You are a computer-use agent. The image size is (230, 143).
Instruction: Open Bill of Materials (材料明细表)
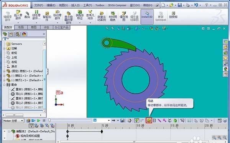(x=113, y=17)
